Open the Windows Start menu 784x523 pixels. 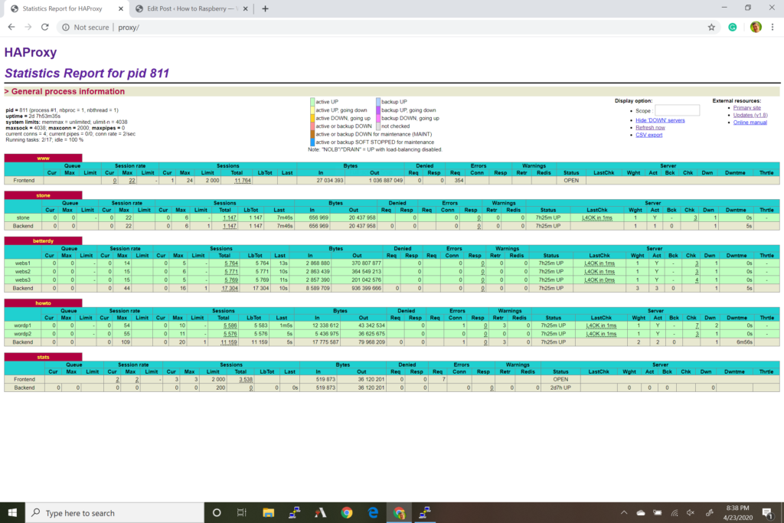(x=12, y=512)
